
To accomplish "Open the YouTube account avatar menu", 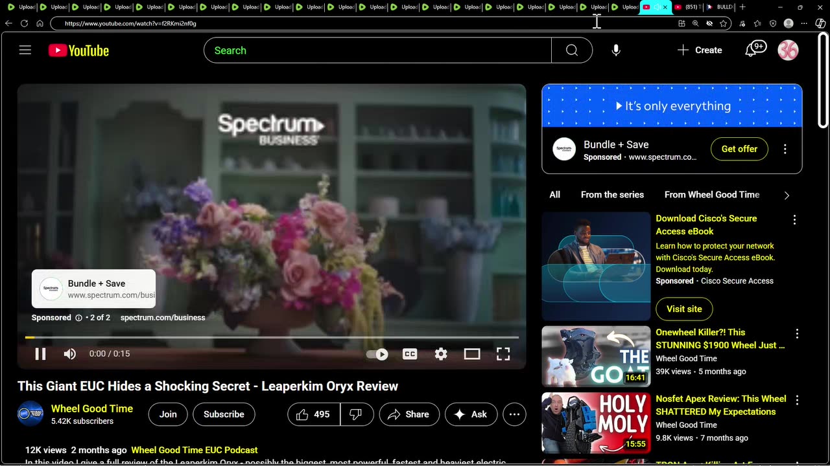I will (x=788, y=50).
